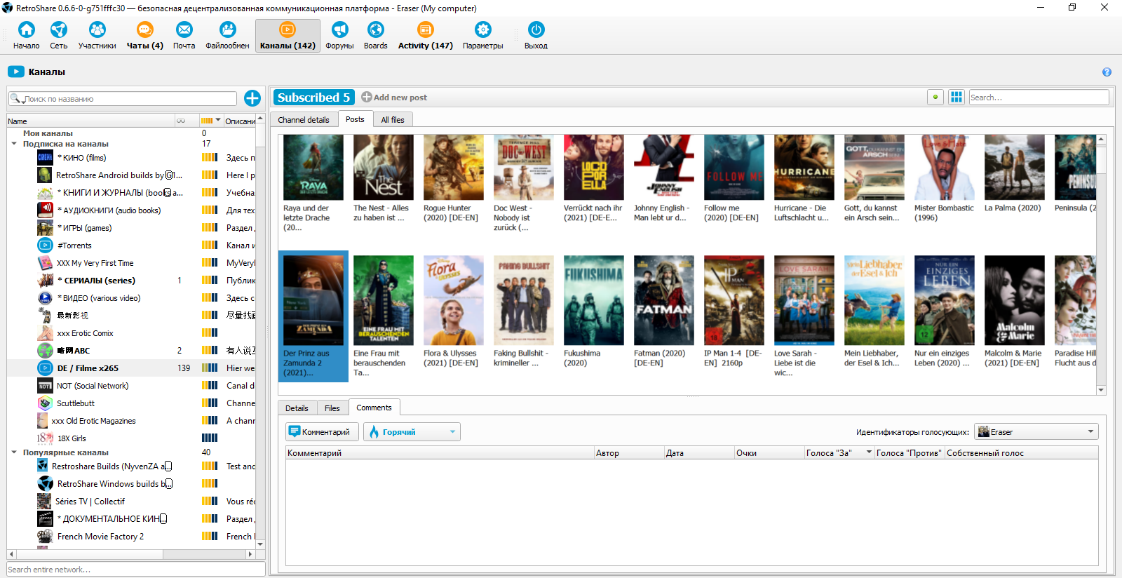Select the СЕРИАЛЫ (series) channel
The height and width of the screenshot is (578, 1122).
[x=131, y=281]
